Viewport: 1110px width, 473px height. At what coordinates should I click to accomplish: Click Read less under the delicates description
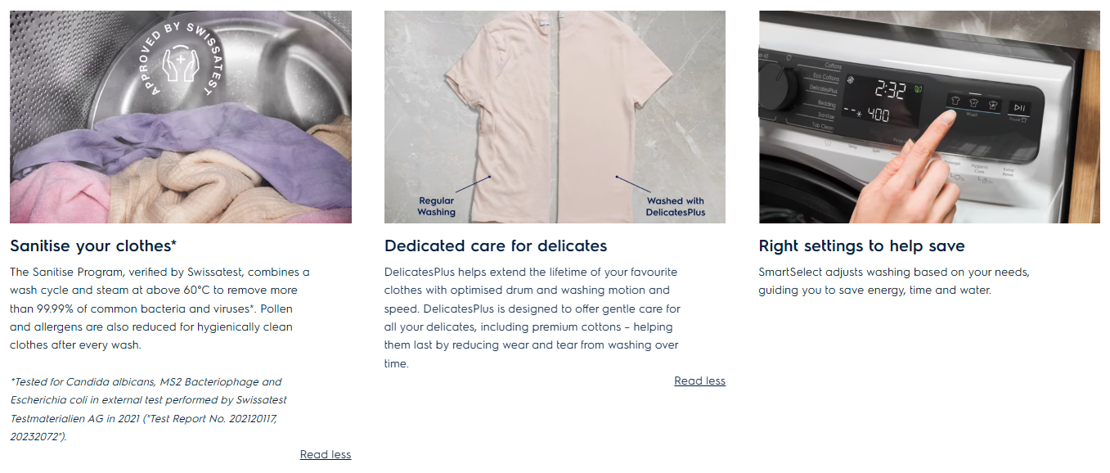[x=699, y=381]
